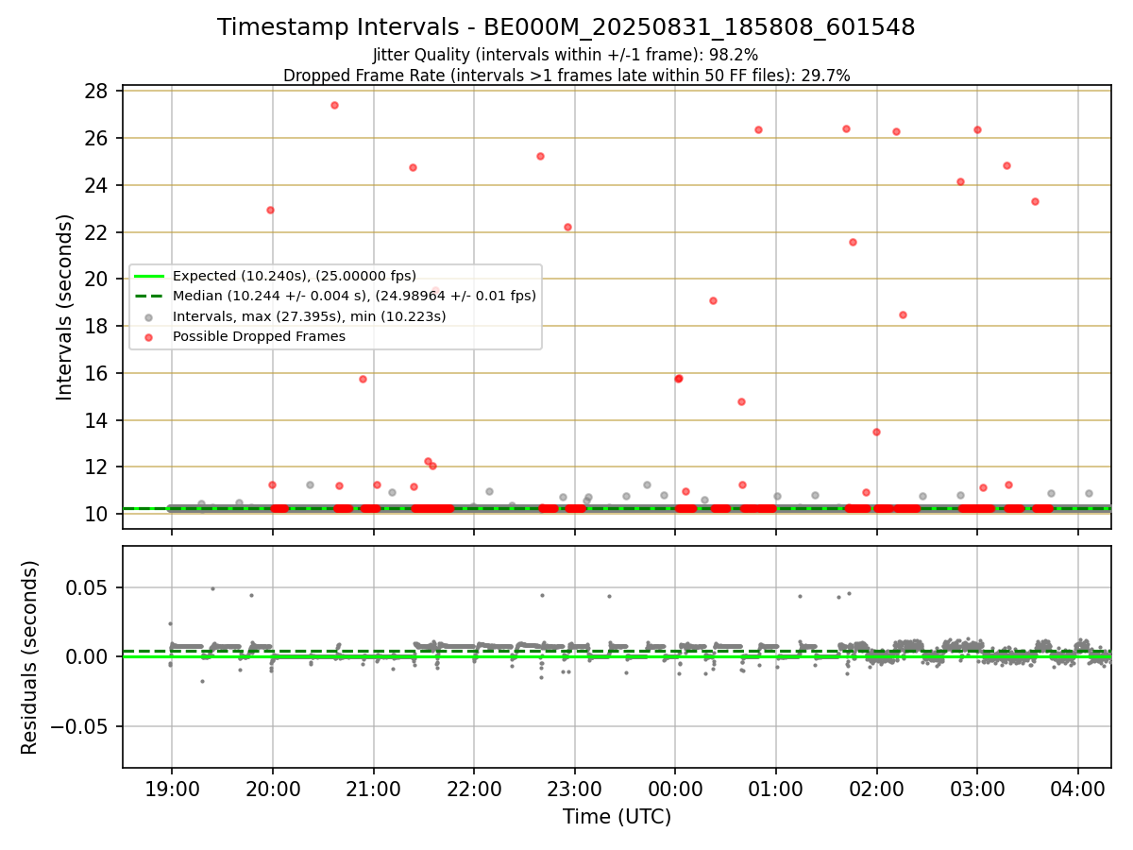Click the solid green line sample in legend
Screen dimensions: 1133x850
[151, 277]
